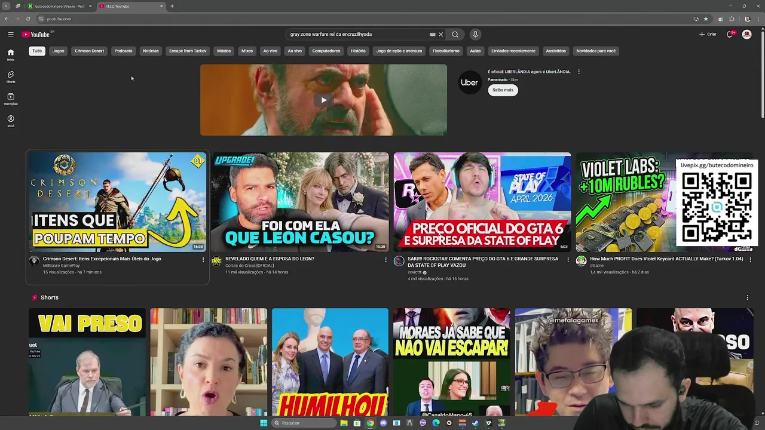Screen dimensions: 765x430
Task: Select the Assistidos filter chip
Action: pos(556,51)
